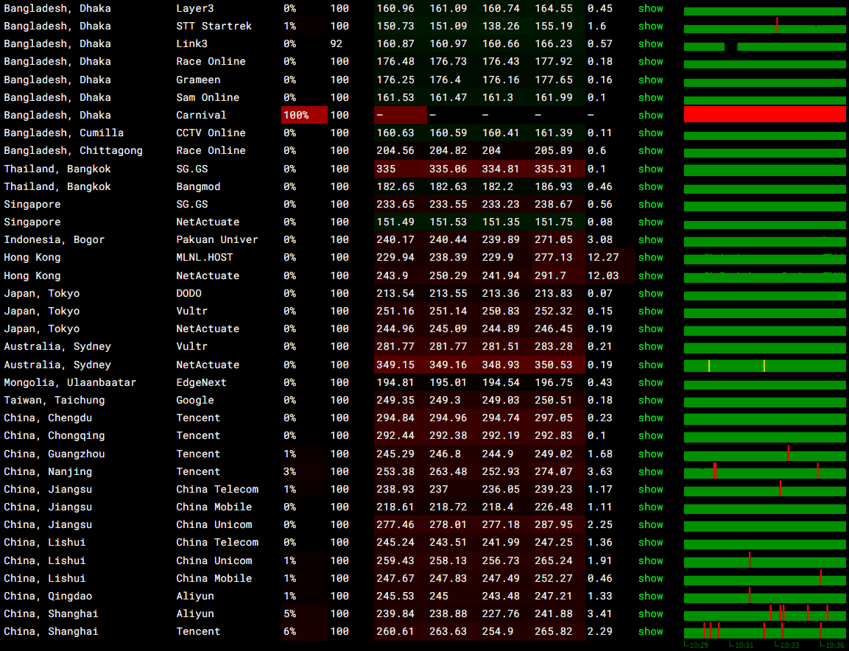Viewport: 849px width, 651px height.
Task: Click show link for MLNL.HOST row
Action: (650, 257)
